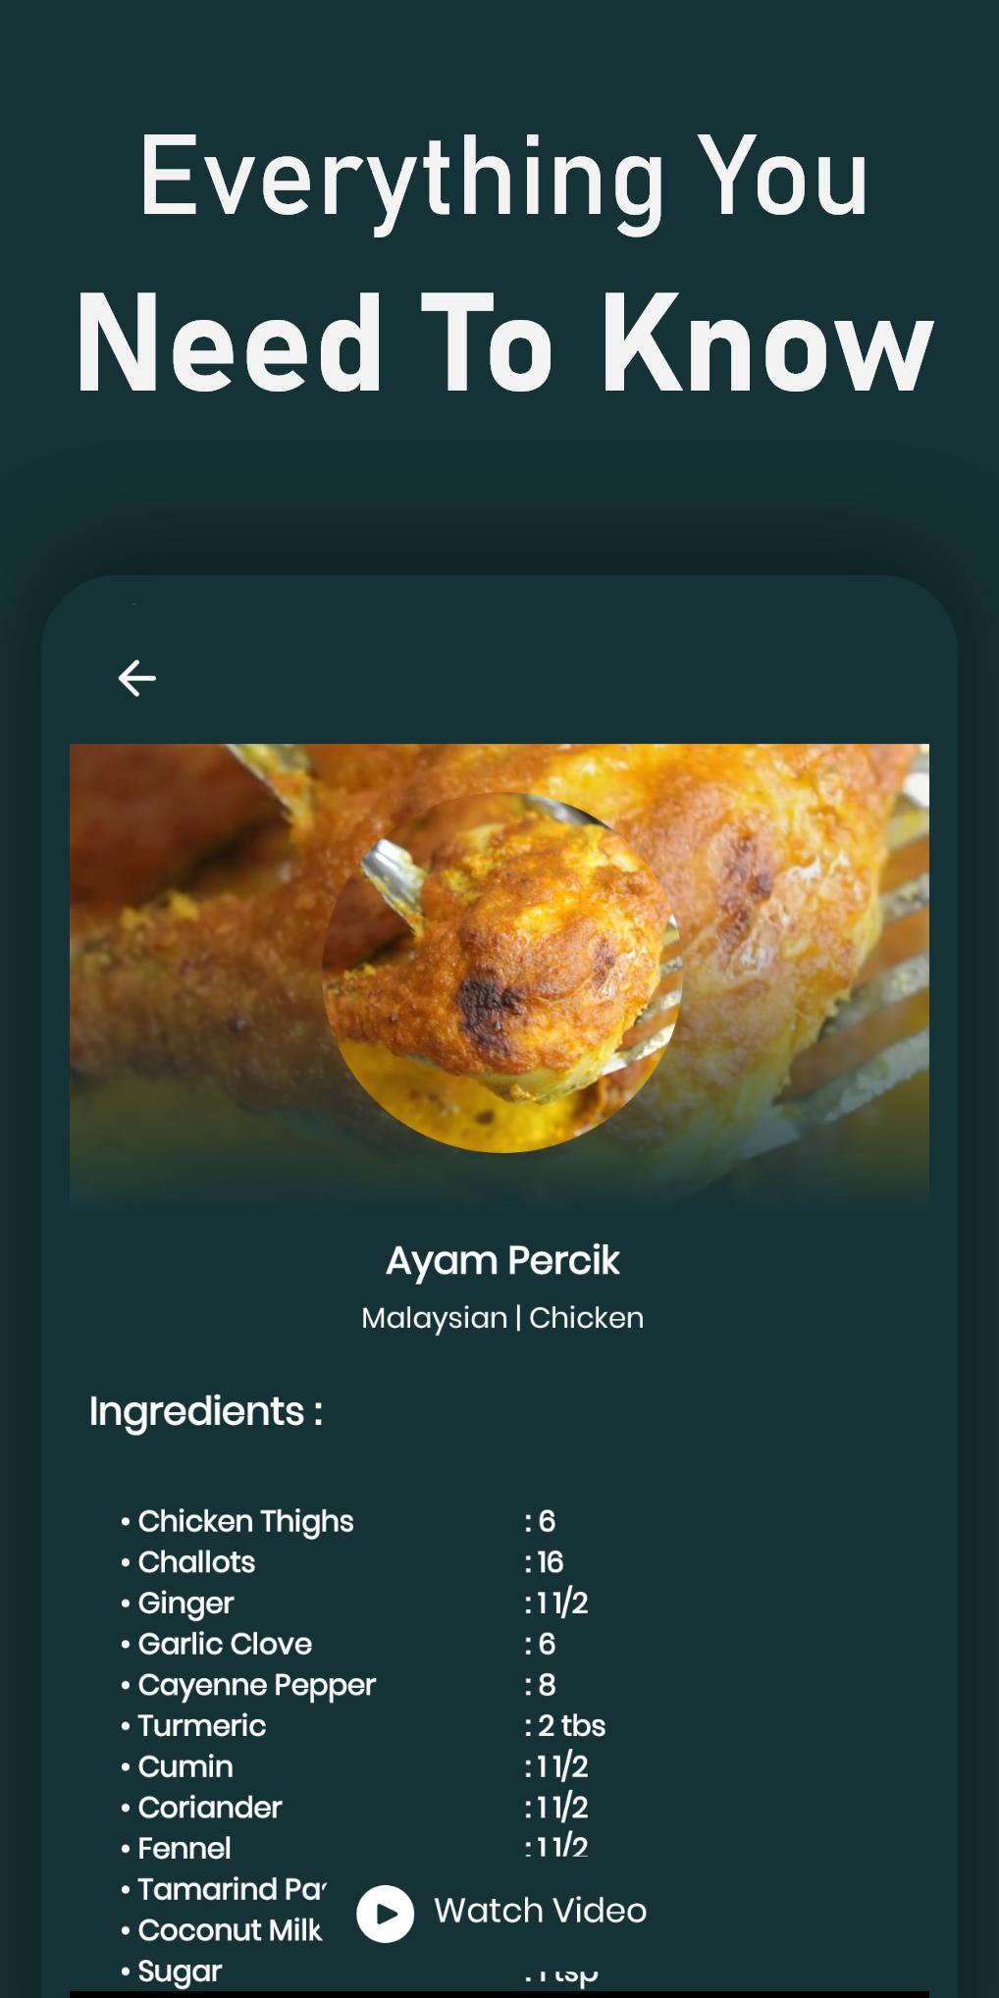Select the blurred recipe banner image
Screen dimensions: 999x1998
pos(499,976)
